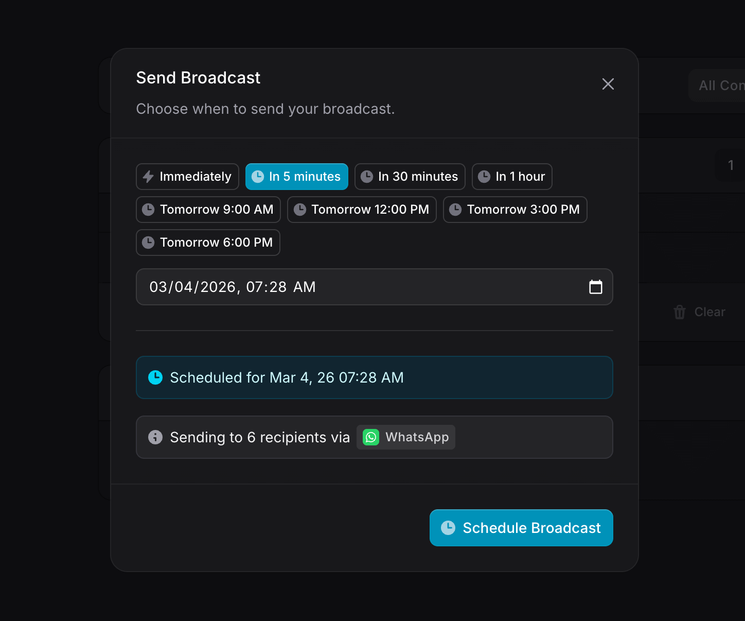The height and width of the screenshot is (621, 745).
Task: Click the clock icon on Schedule Broadcast
Action: 448,528
